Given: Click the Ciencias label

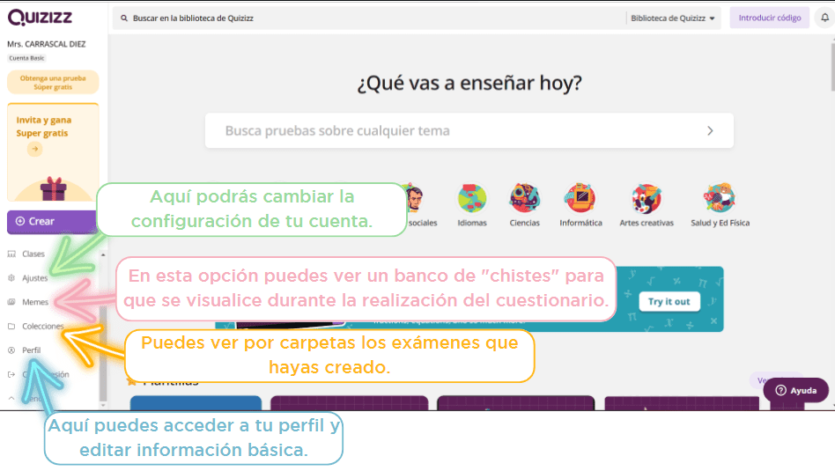Looking at the screenshot, I should [525, 223].
